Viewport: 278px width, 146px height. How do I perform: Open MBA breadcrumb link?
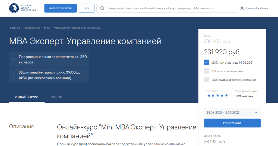click(x=47, y=28)
